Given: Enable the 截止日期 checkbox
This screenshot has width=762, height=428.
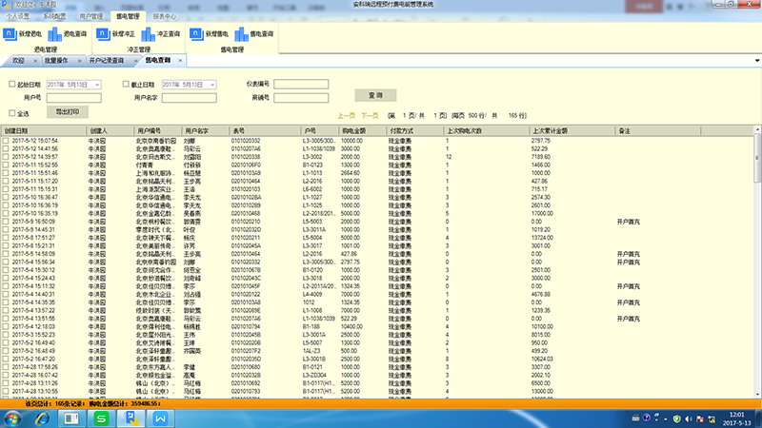Looking at the screenshot, I should 125,85.
